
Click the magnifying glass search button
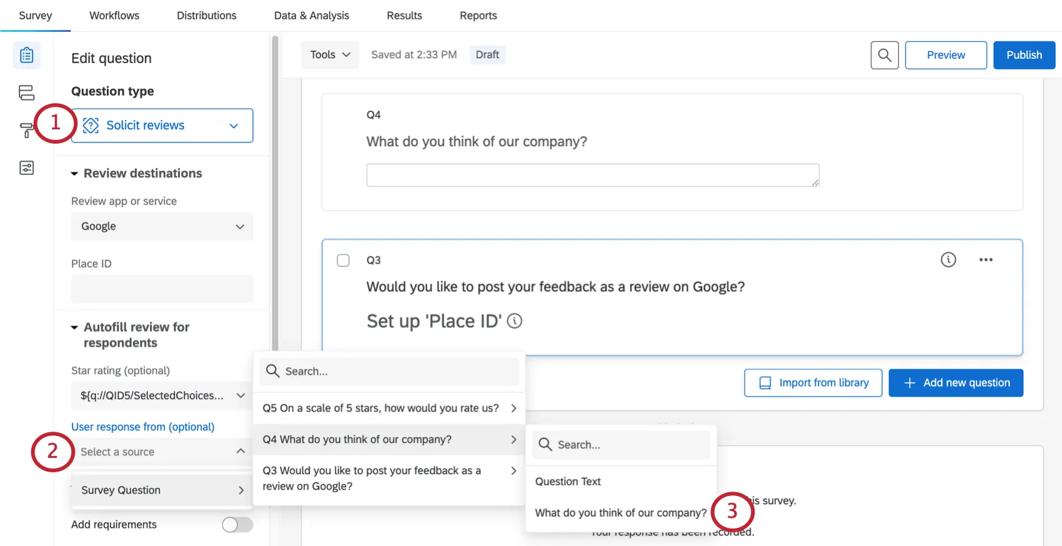884,55
